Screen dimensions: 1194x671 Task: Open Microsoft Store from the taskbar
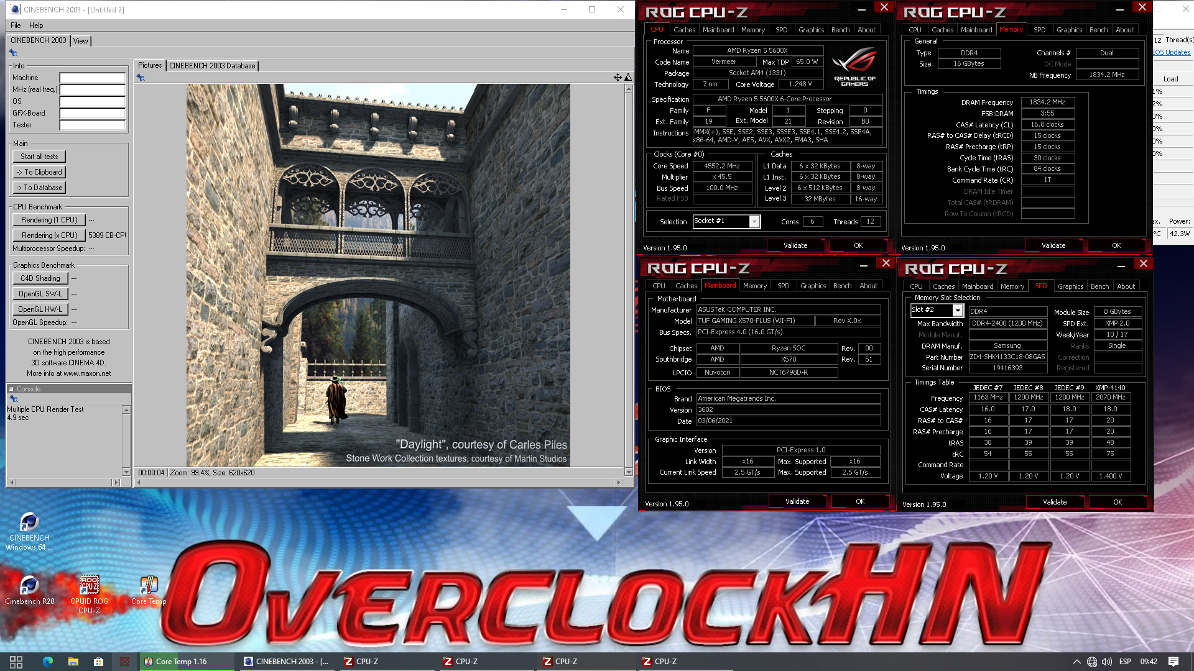[98, 662]
